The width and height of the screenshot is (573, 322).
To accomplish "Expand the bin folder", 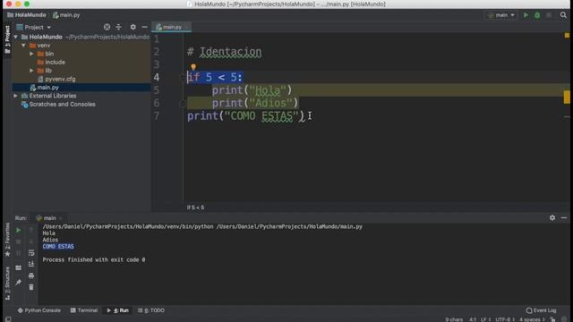I will (x=32, y=54).
